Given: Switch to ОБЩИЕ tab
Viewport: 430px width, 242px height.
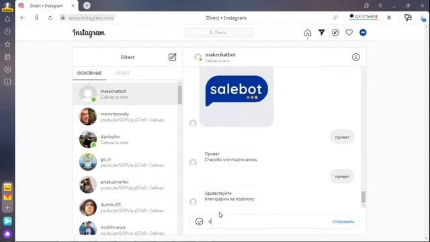Looking at the screenshot, I should [x=122, y=73].
